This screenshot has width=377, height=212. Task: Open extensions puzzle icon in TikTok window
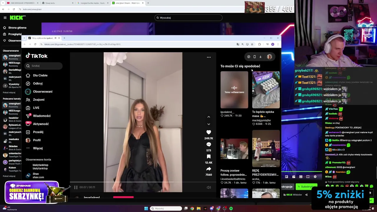point(259,44)
